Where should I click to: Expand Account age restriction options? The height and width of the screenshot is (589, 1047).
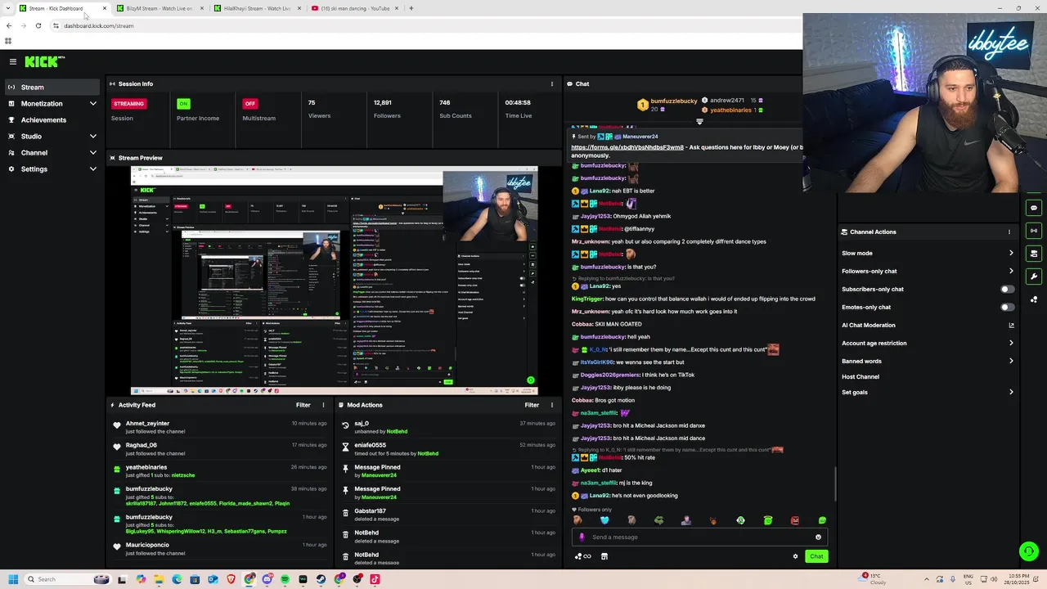point(1011,343)
